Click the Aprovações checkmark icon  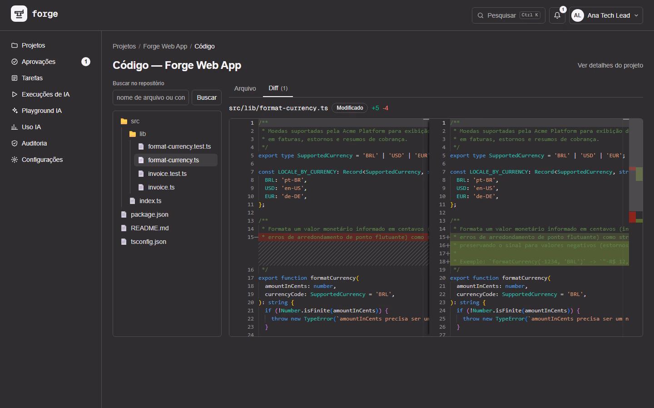point(15,62)
